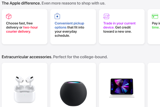Image resolution: width=160 pixels, height=107 pixels.
Task: Click 'Choose fast, free delivery' text
Action: pyautogui.click(x=19, y=25)
